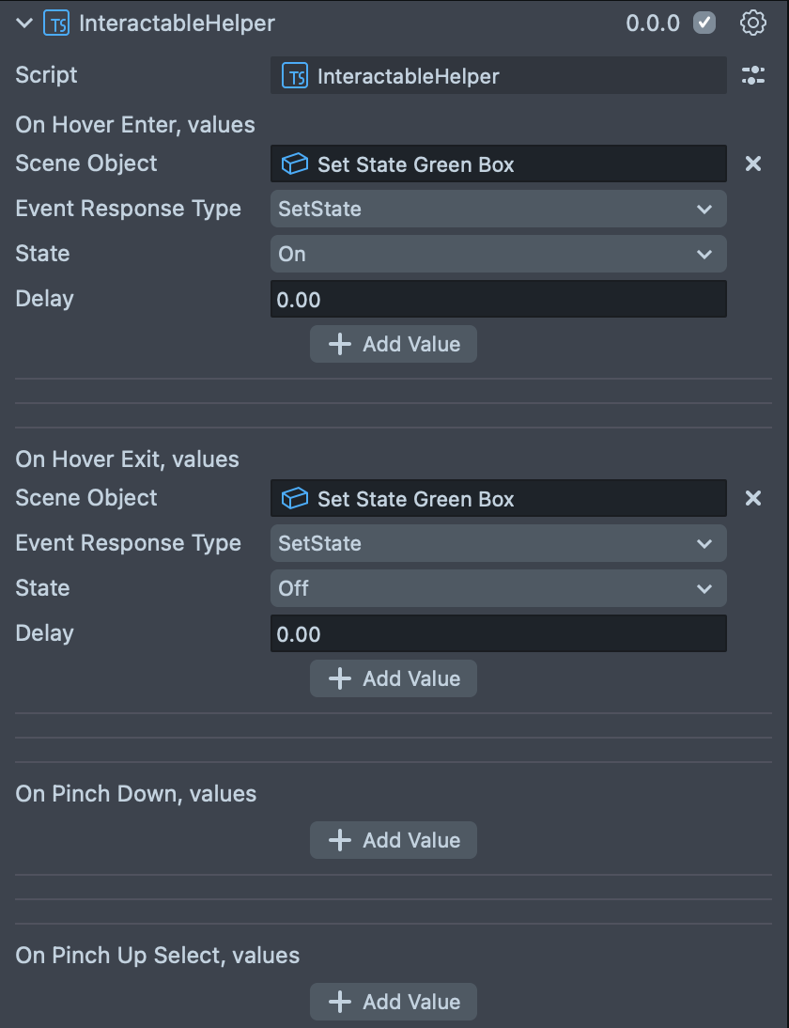This screenshot has width=789, height=1028.
Task: Click the Delay field under On Hover Exit
Action: pyautogui.click(x=498, y=634)
